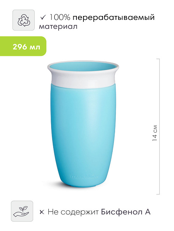
Task: Click the cross mark before Не содержит
Action: tap(42, 212)
